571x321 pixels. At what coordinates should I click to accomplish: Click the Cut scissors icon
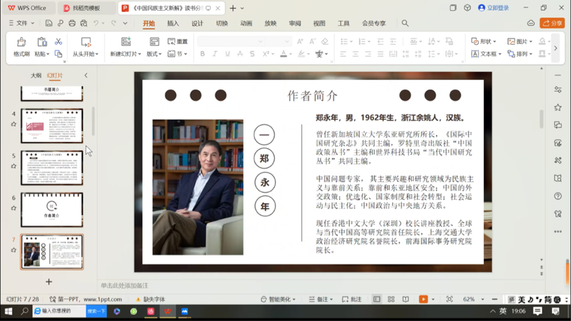(x=58, y=42)
